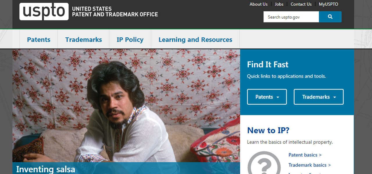Open the Patents navigation menu
This screenshot has width=372, height=174.
pos(39,40)
